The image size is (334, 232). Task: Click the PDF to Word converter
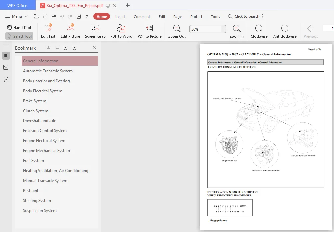[x=121, y=31]
